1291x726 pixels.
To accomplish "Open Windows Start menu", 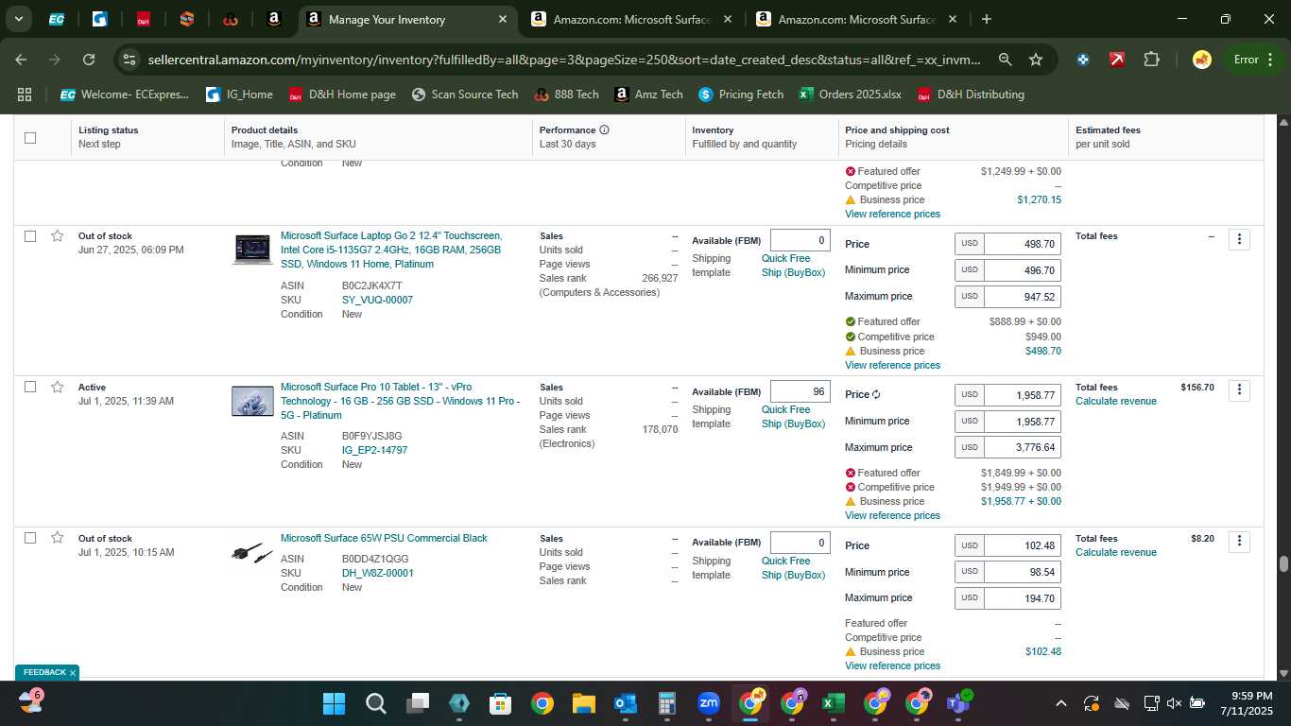I will [x=334, y=703].
